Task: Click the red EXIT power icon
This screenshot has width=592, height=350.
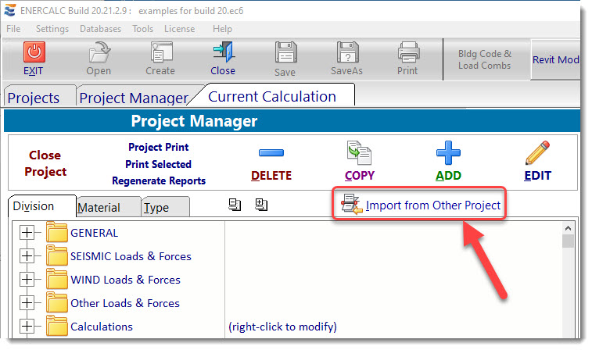Action: click(x=34, y=53)
